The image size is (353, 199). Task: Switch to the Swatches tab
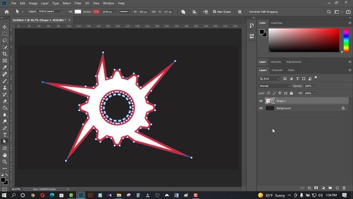[276, 23]
